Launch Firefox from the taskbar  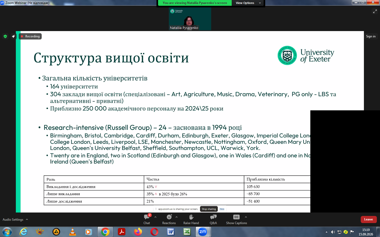138,232
